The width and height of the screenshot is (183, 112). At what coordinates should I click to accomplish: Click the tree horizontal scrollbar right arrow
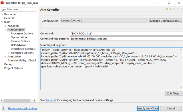click(34, 101)
